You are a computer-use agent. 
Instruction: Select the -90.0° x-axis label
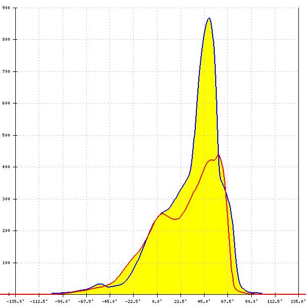coord(62,301)
